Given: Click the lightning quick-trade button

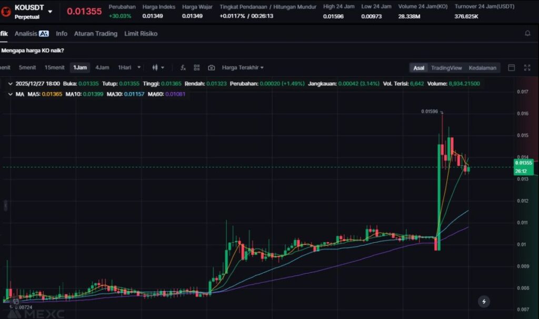Looking at the screenshot, I should 484,301.
